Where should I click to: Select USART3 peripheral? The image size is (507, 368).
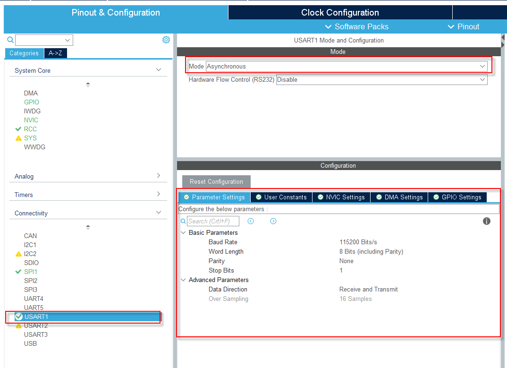[36, 334]
